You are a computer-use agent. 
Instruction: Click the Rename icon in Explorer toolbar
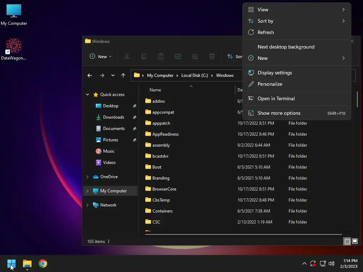click(x=178, y=56)
